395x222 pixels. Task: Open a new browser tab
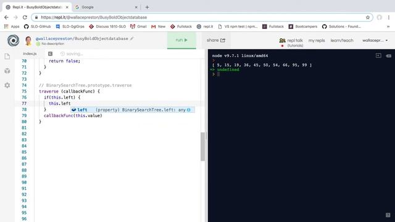(147, 7)
